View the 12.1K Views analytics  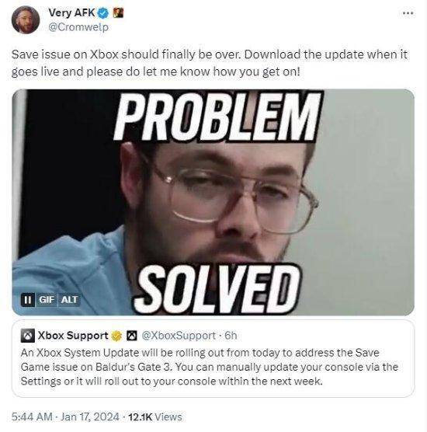click(155, 416)
